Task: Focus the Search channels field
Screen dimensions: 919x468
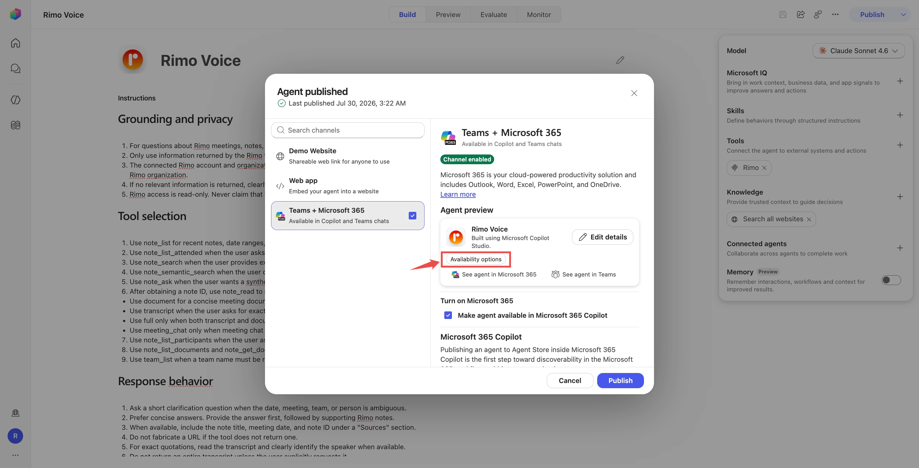Action: coord(348,130)
